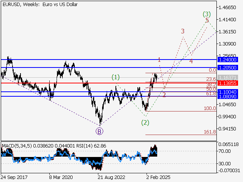Click the 1.24000 blue price tag
The width and height of the screenshot is (243, 182).
(228, 60)
